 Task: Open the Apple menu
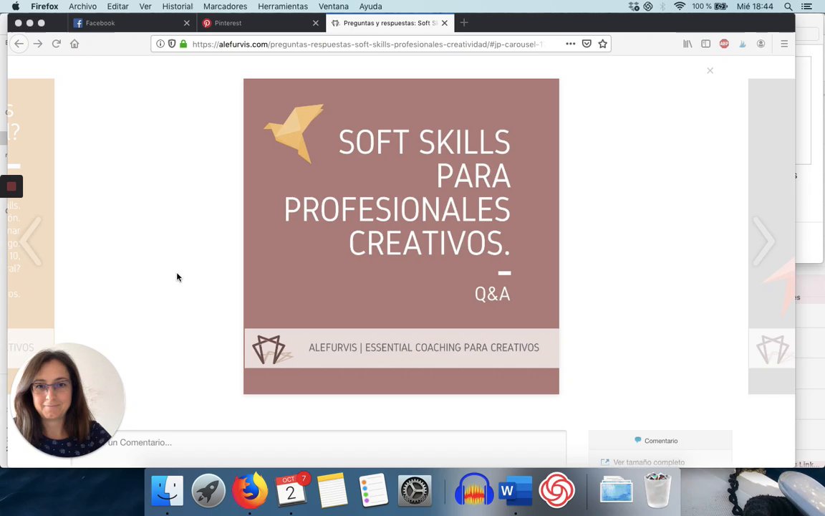(x=15, y=6)
